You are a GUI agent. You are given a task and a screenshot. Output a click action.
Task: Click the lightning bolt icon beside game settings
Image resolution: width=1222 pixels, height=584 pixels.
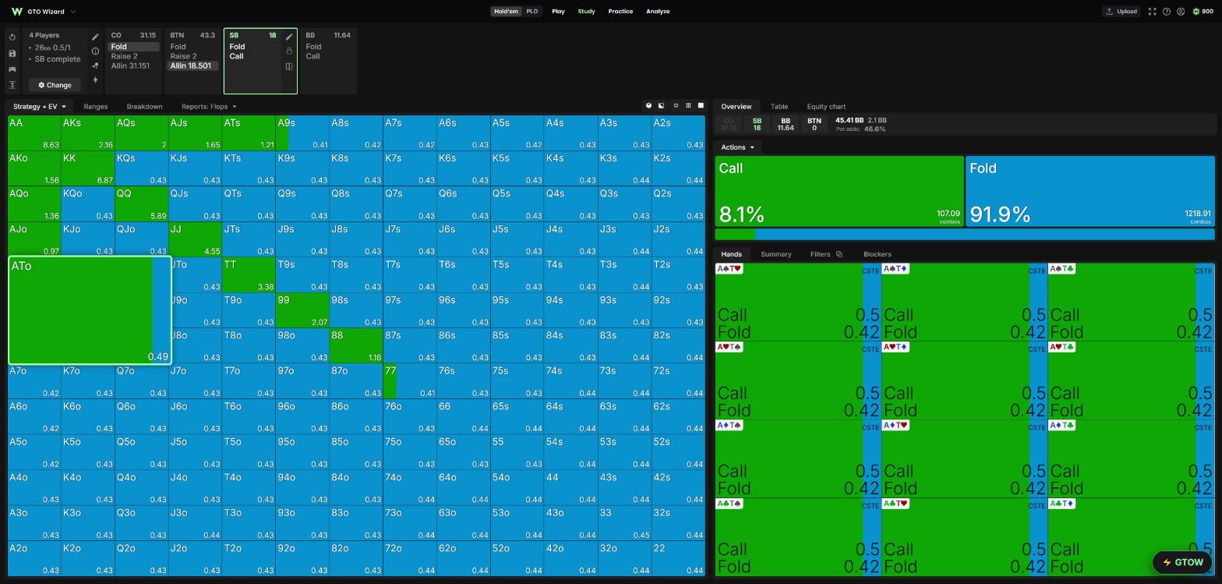tap(95, 80)
